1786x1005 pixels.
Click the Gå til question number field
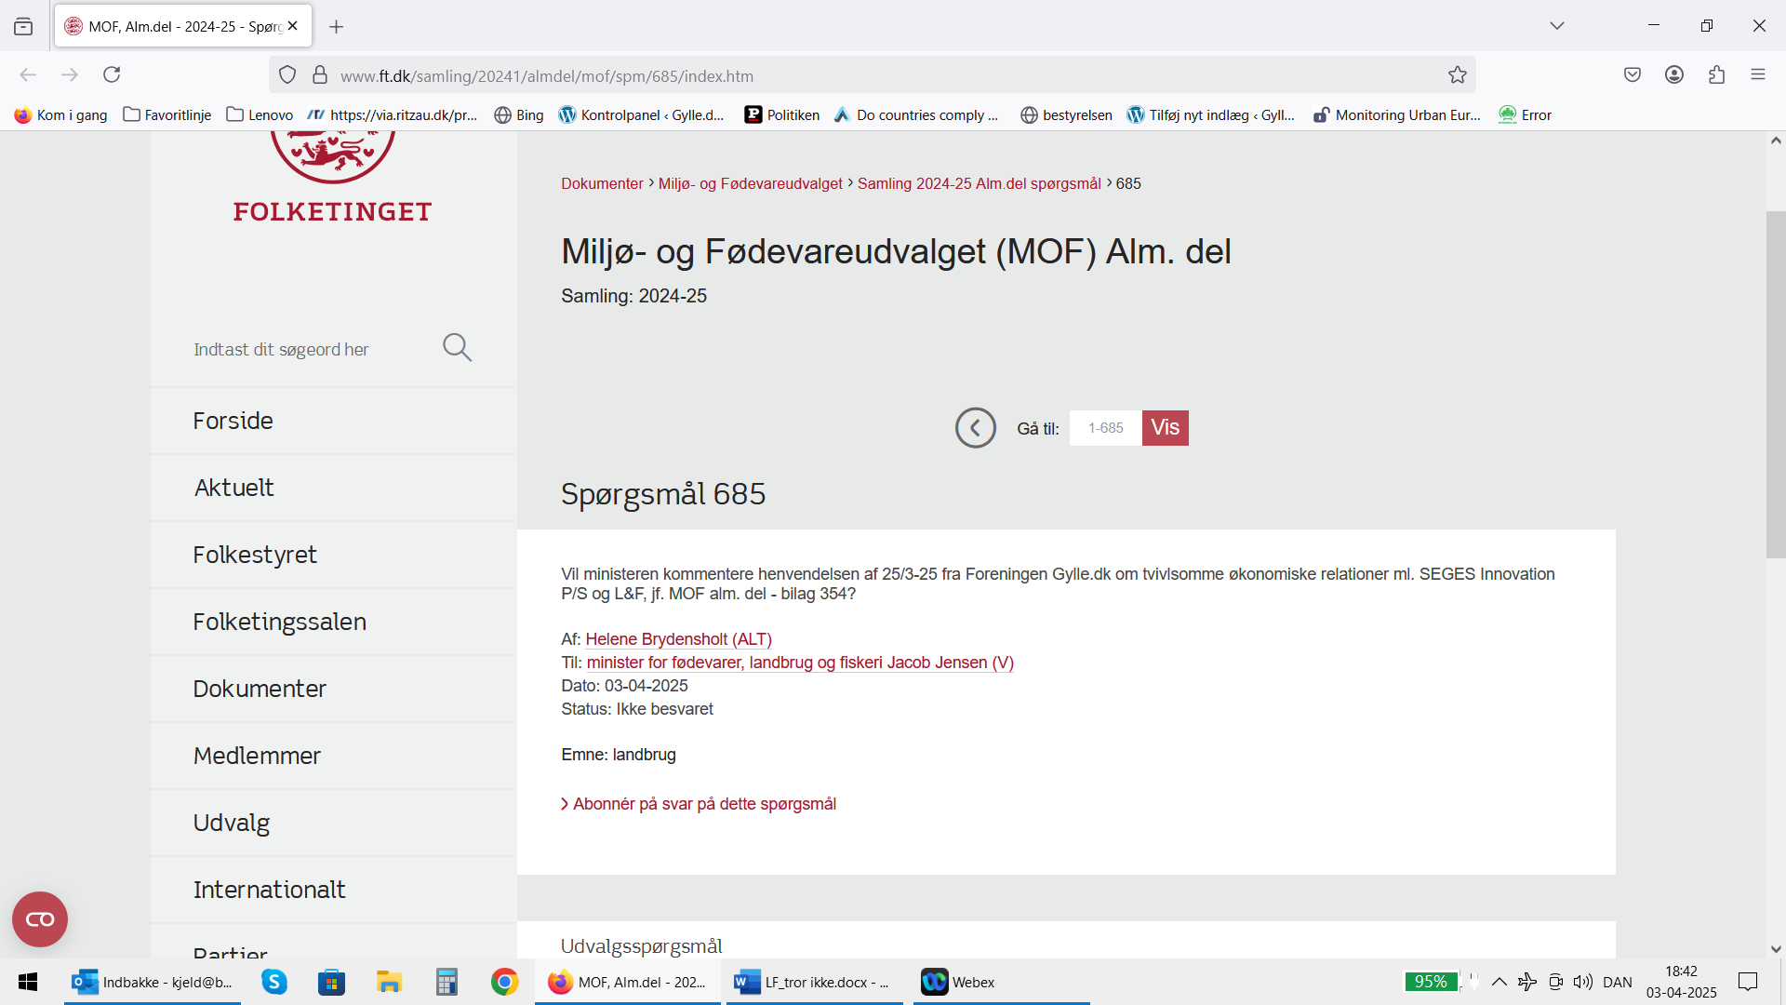(1106, 428)
